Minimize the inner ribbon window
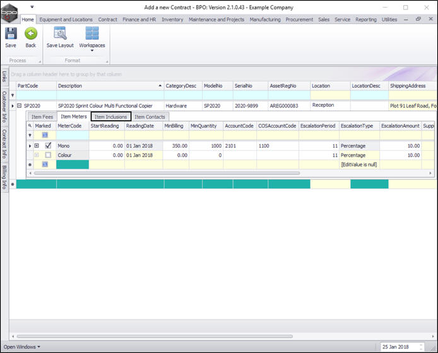 point(406,20)
